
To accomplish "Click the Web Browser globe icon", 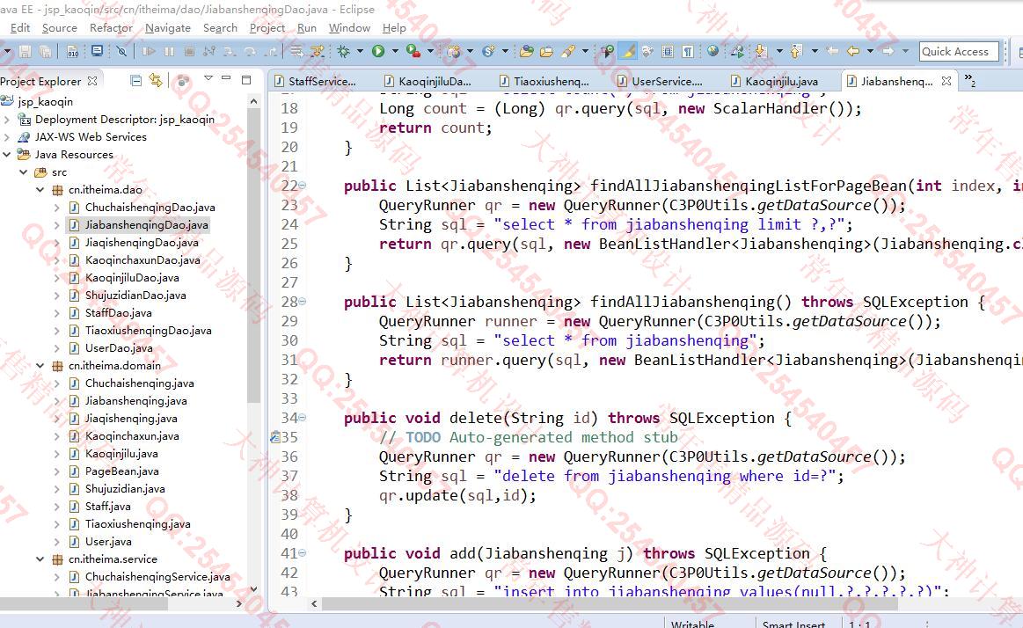I will (x=713, y=51).
